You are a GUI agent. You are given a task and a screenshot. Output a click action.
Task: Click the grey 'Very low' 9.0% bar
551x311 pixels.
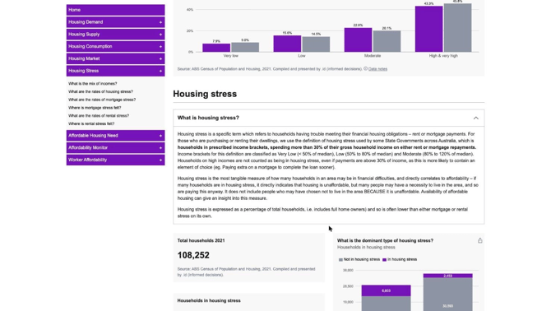coord(245,47)
